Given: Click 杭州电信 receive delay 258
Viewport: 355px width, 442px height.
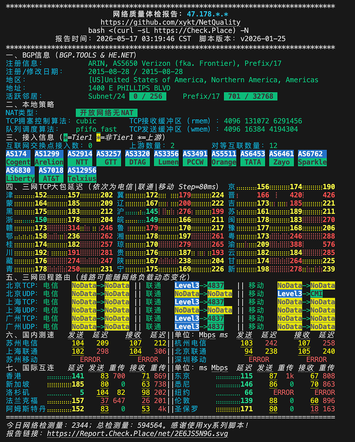Looking at the screenshot, I should (x=329, y=343).
